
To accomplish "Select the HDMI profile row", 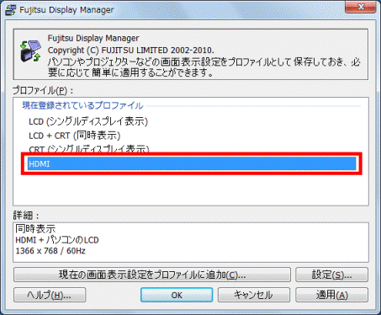I will [x=192, y=163].
